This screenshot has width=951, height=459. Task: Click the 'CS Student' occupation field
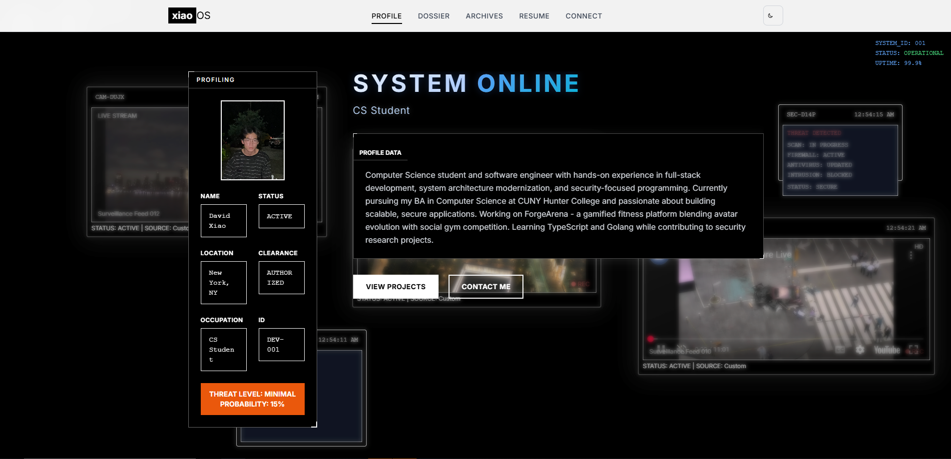(224, 350)
